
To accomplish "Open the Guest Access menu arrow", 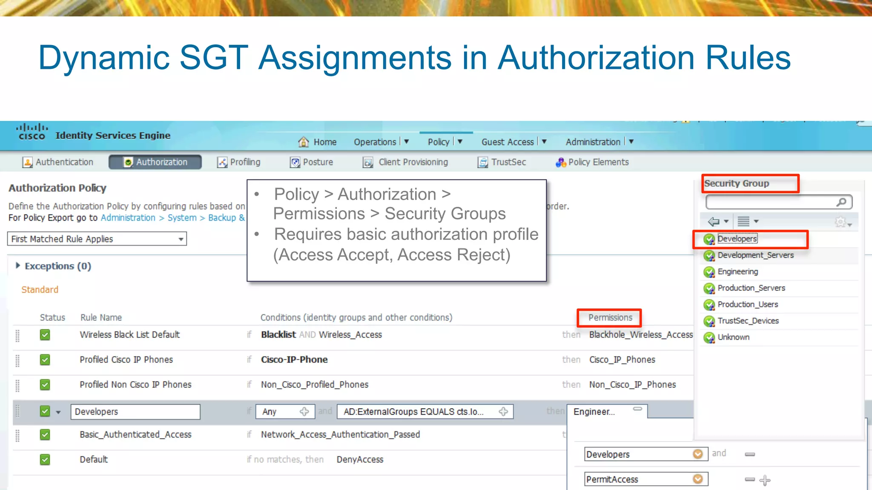I will pos(544,141).
